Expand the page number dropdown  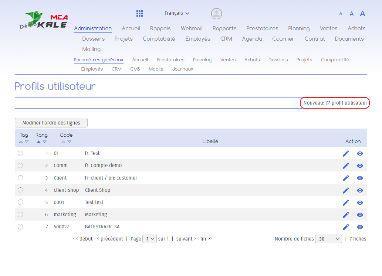[x=150, y=239]
